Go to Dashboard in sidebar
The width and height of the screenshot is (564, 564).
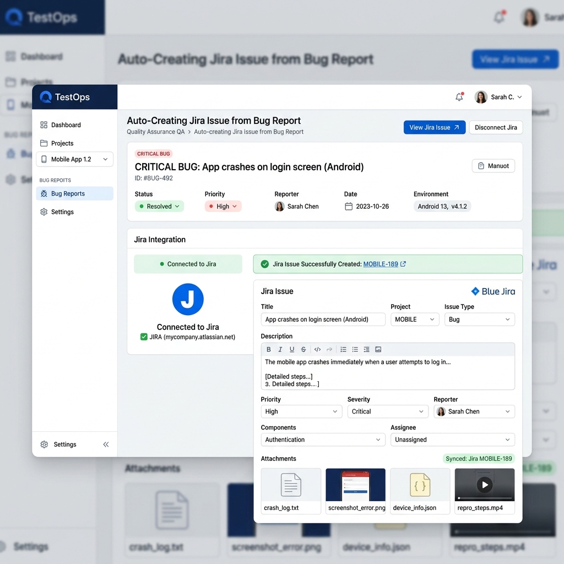(66, 125)
